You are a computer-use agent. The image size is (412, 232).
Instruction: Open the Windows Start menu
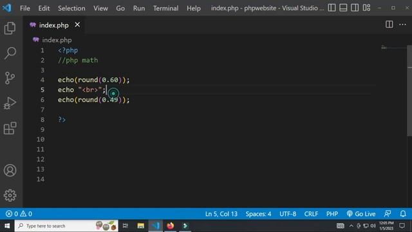[x=7, y=226]
